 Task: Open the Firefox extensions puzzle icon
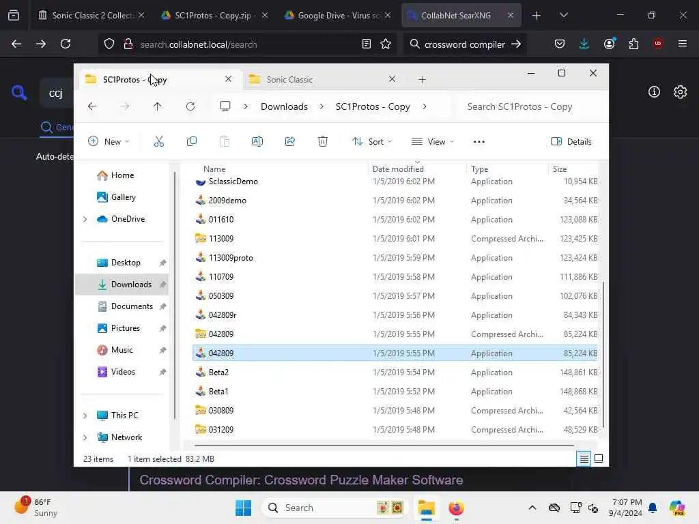pos(633,44)
